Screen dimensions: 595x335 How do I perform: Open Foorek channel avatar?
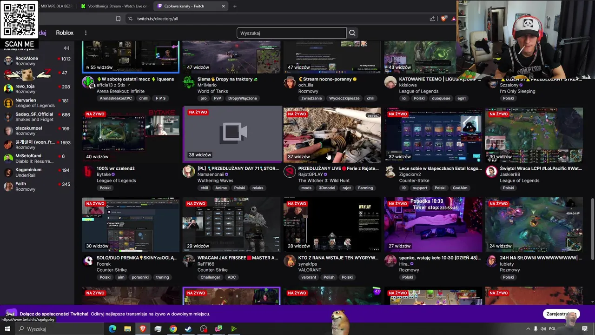click(x=88, y=261)
